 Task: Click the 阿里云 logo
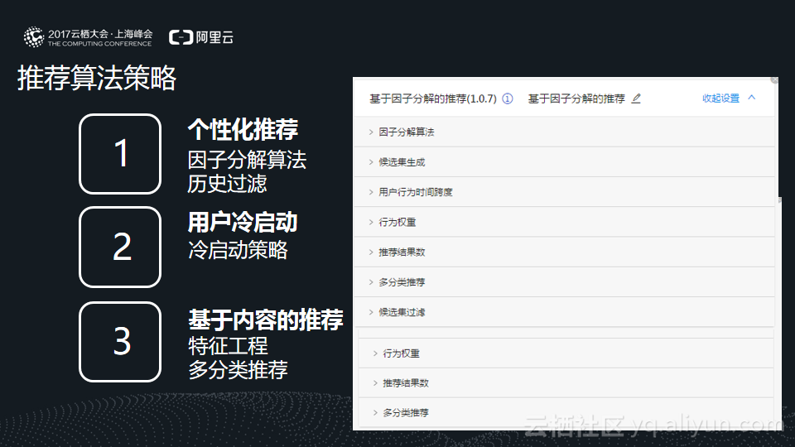coord(200,37)
